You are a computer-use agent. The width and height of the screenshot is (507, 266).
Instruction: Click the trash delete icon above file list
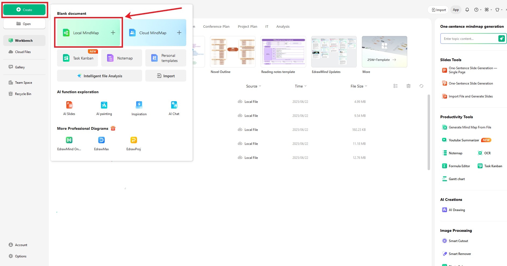click(409, 86)
